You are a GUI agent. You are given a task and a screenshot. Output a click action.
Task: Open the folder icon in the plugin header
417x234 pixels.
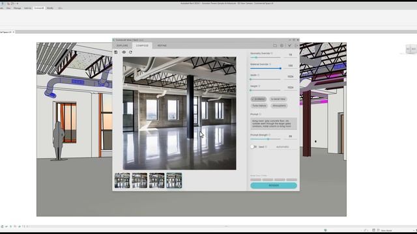pyautogui.click(x=275, y=45)
